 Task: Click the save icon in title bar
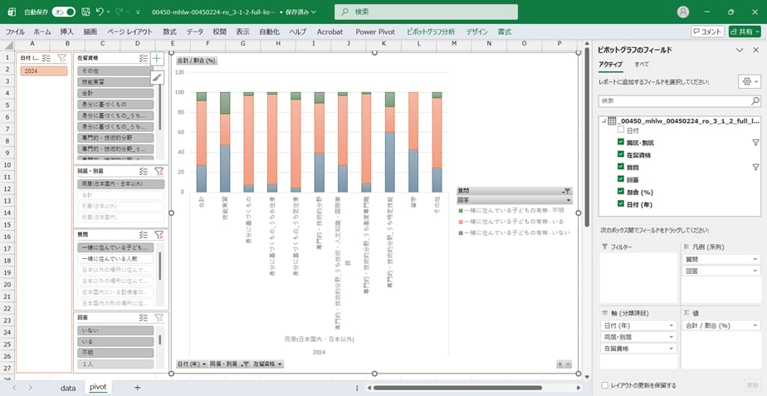(84, 12)
